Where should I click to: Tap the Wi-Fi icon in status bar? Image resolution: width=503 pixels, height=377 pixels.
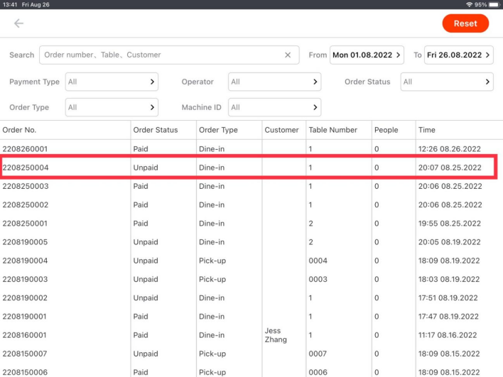469,4
